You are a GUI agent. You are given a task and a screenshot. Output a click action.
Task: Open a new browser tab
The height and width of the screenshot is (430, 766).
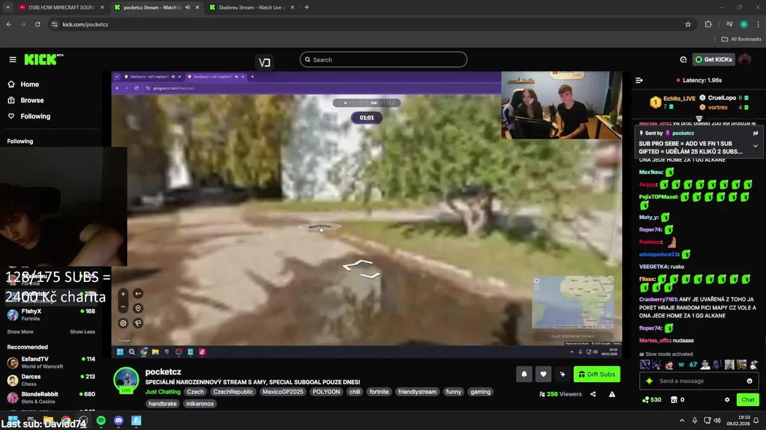306,7
